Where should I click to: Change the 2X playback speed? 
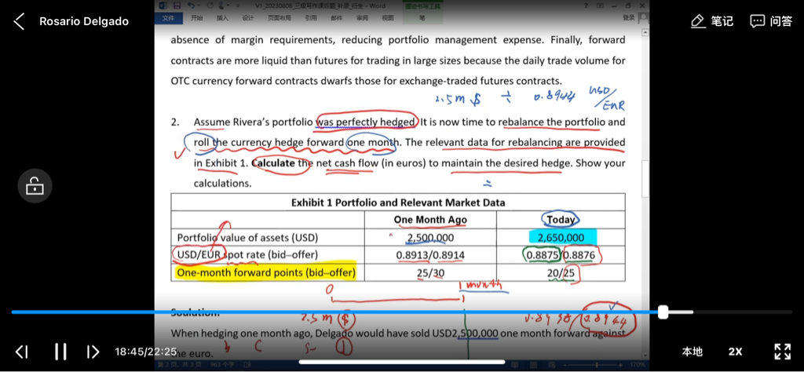(735, 352)
